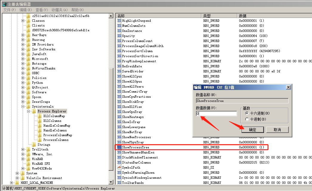Screen dimensions: 312x191
Task: Click the SymbolPath string value icon
Action: click(119, 167)
